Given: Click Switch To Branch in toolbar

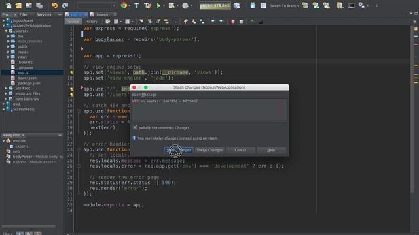Looking at the screenshot, I should [284, 6].
